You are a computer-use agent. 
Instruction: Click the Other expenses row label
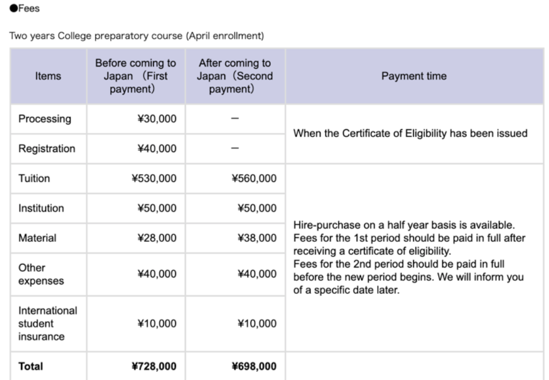pos(40,274)
